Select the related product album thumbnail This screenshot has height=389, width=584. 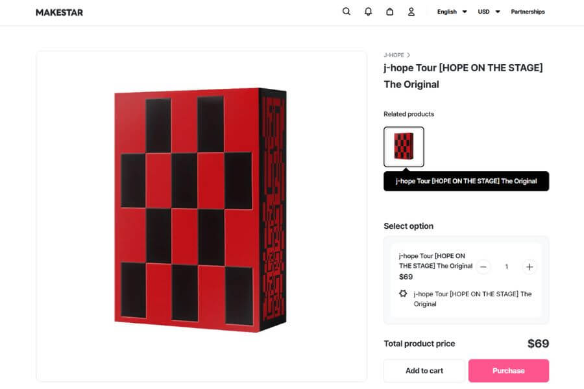click(404, 147)
